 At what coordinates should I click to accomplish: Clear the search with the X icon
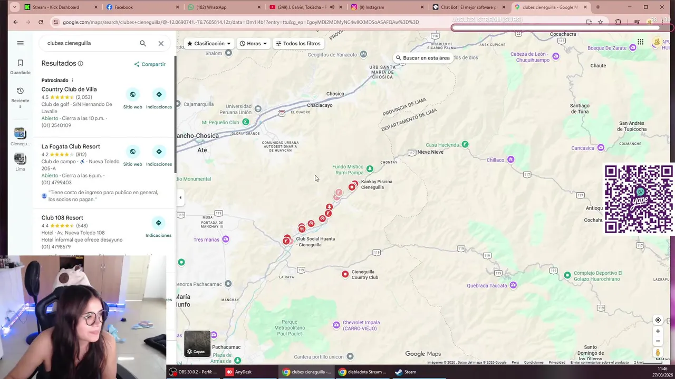[161, 43]
